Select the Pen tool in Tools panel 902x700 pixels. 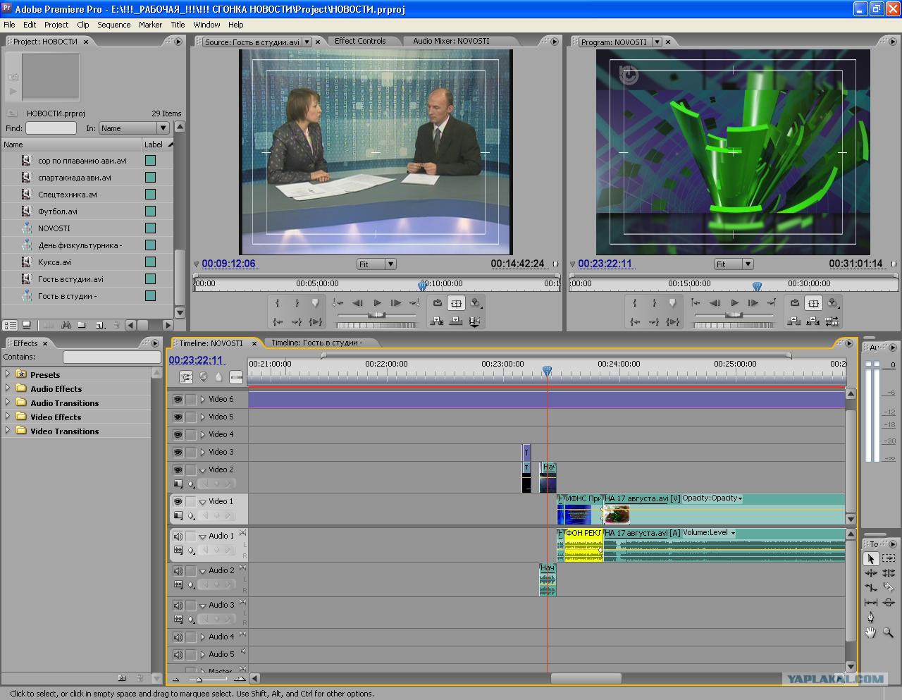871,618
